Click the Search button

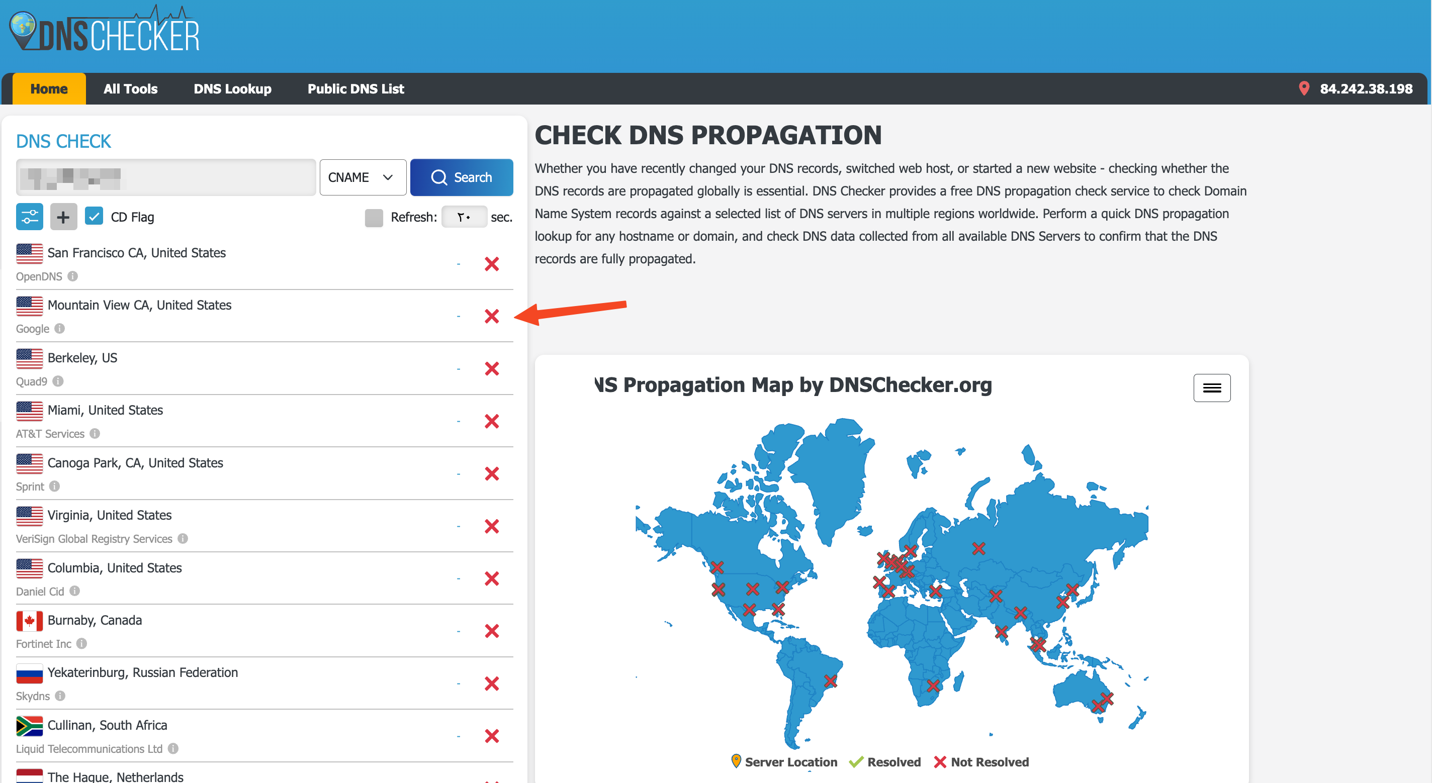462,177
